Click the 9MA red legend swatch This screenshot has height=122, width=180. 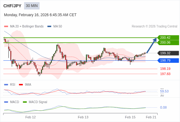point(21,85)
